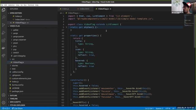The width and height of the screenshot is (196, 110).
Task: Expand the yargs-parser folder
Action: (18, 37)
